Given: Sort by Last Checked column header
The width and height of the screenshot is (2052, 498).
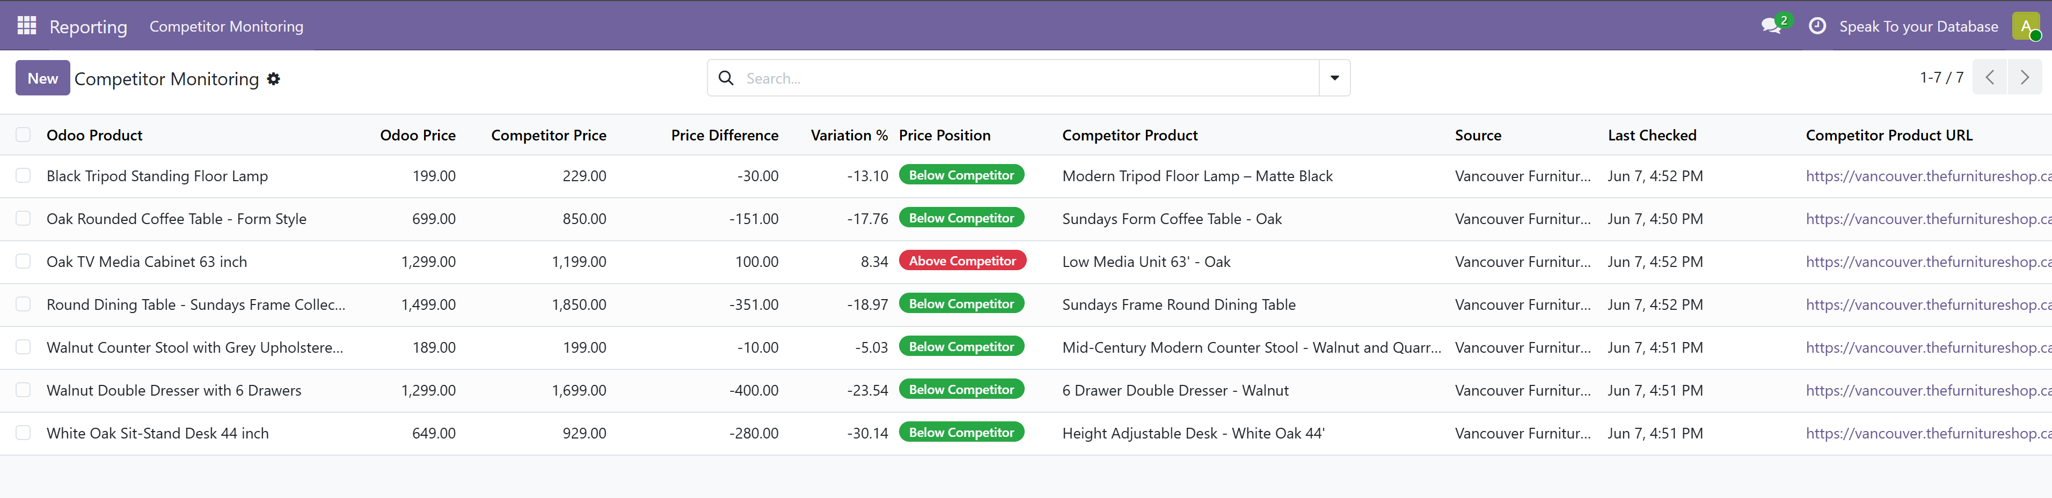Looking at the screenshot, I should 1652,135.
